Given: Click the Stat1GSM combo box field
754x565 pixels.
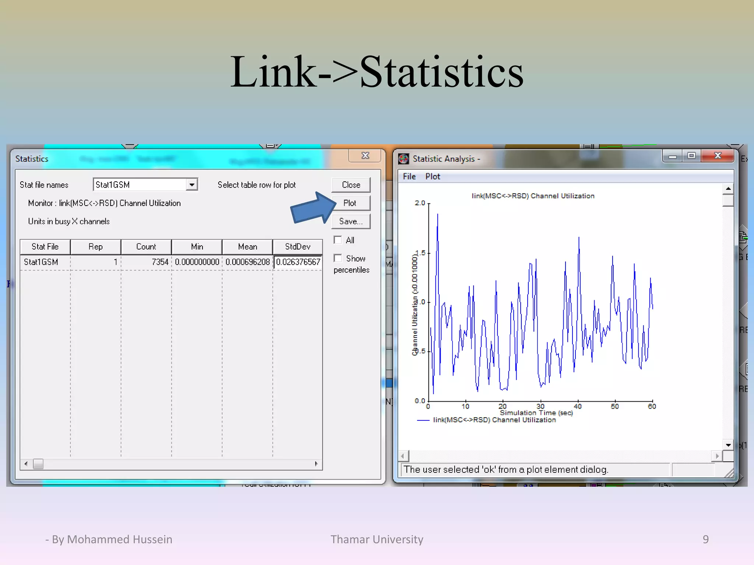Looking at the screenshot, I should [140, 185].
